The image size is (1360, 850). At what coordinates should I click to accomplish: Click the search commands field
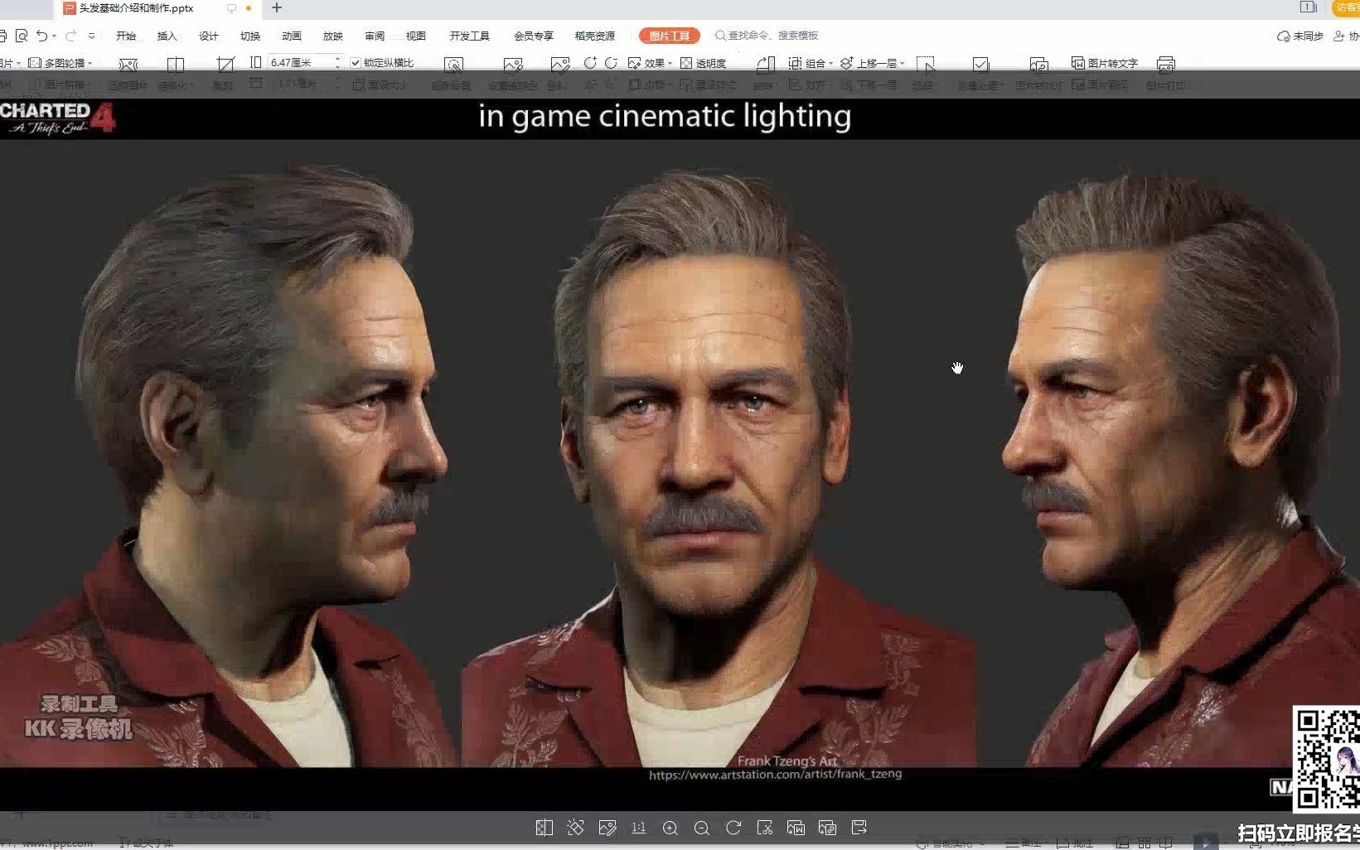(767, 36)
